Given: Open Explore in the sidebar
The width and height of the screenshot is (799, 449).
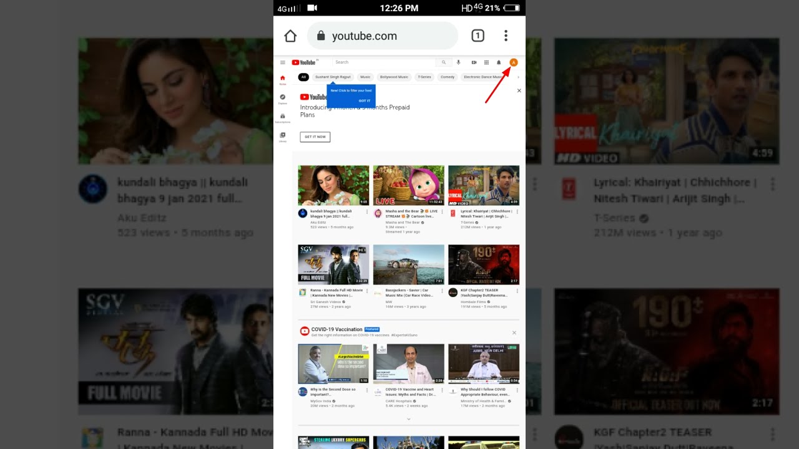Looking at the screenshot, I should point(283,99).
